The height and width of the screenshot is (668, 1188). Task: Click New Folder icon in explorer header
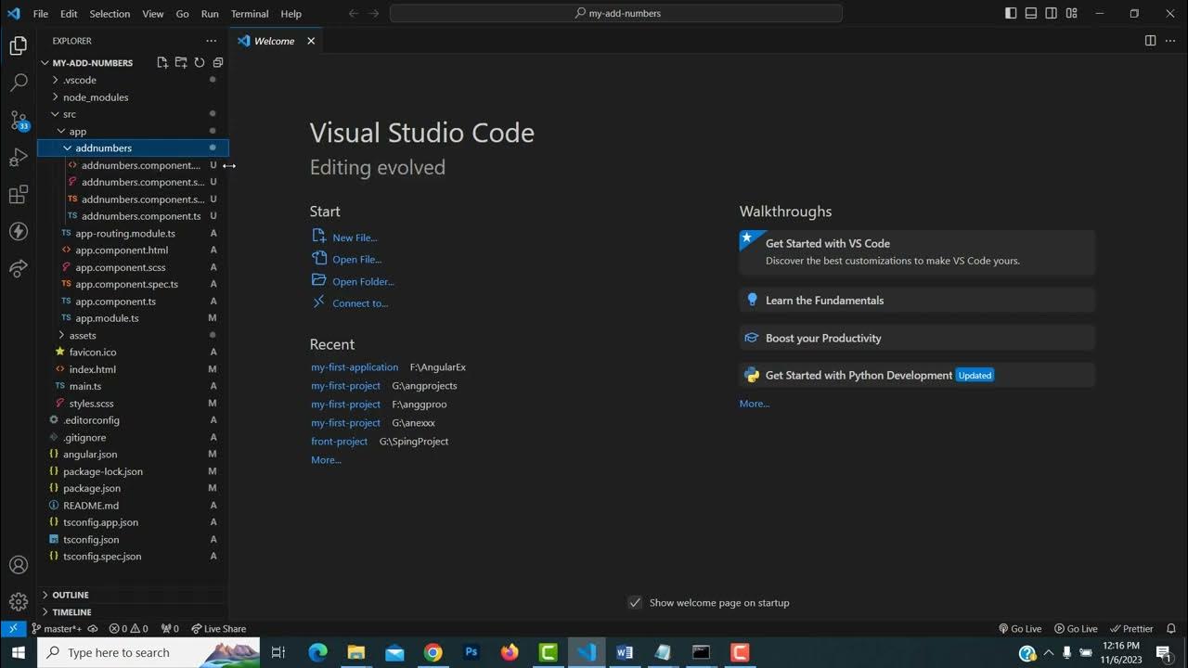click(x=181, y=63)
